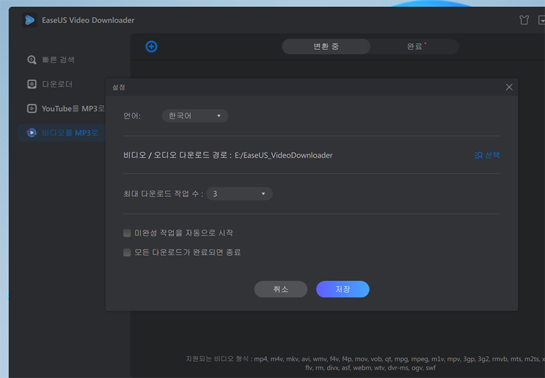Screen dimensions: 545x378
Task: Enable 모든 다운로드가 완료되면 종료 checkbox
Action: click(x=127, y=252)
